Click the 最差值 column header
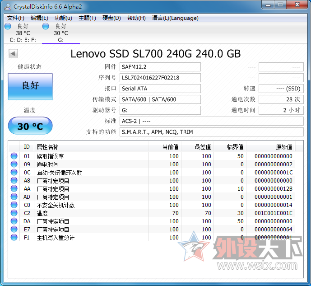311x286 pixels. click(x=197, y=147)
